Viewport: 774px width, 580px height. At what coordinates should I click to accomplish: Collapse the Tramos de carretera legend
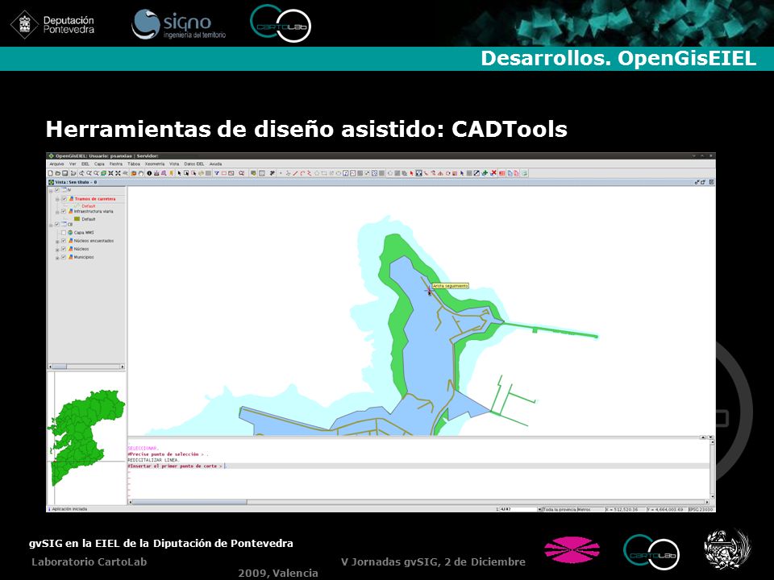click(57, 199)
